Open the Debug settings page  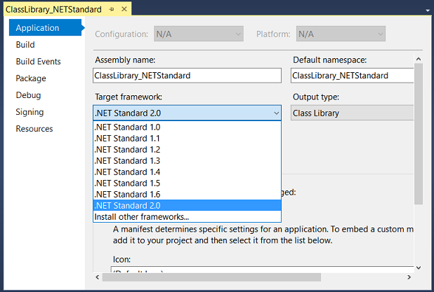pos(28,95)
